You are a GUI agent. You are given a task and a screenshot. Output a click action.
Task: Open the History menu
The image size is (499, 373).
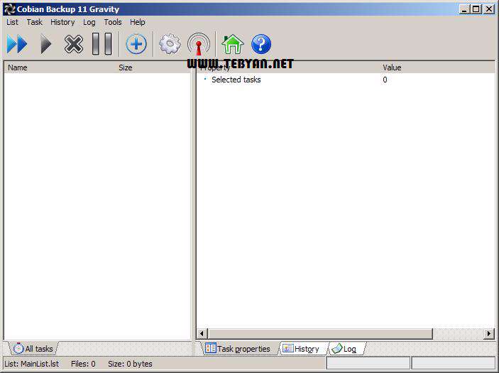(62, 22)
